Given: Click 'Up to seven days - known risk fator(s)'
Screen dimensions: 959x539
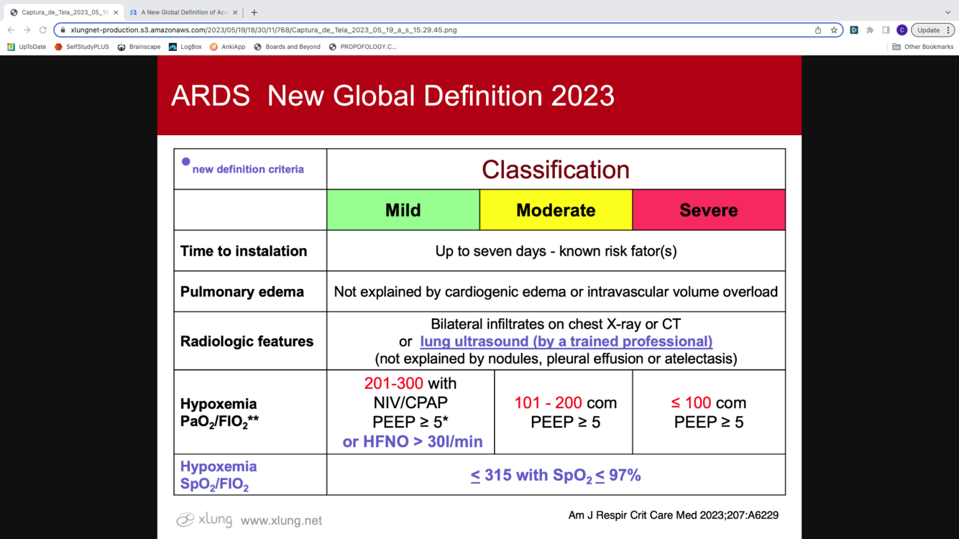Looking at the screenshot, I should coord(556,252).
